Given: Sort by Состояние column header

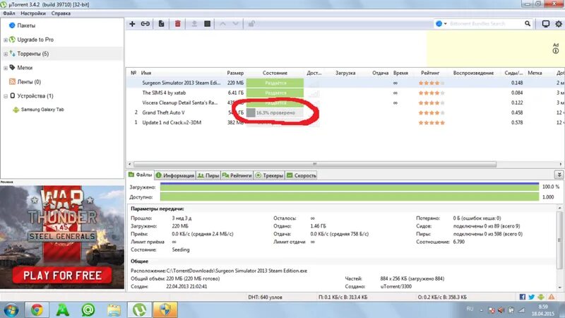Looking at the screenshot, I should click(x=275, y=73).
